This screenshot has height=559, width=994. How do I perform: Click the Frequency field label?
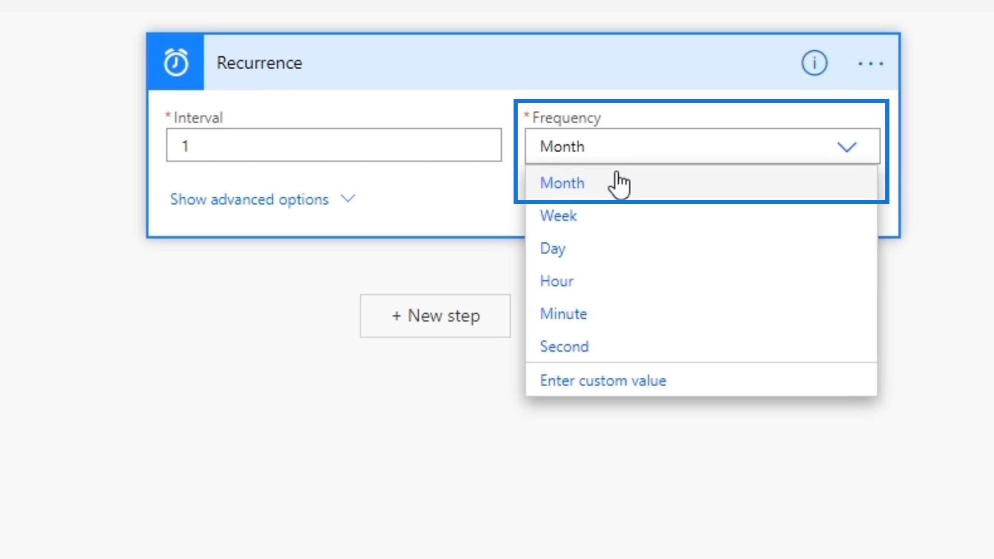[566, 117]
